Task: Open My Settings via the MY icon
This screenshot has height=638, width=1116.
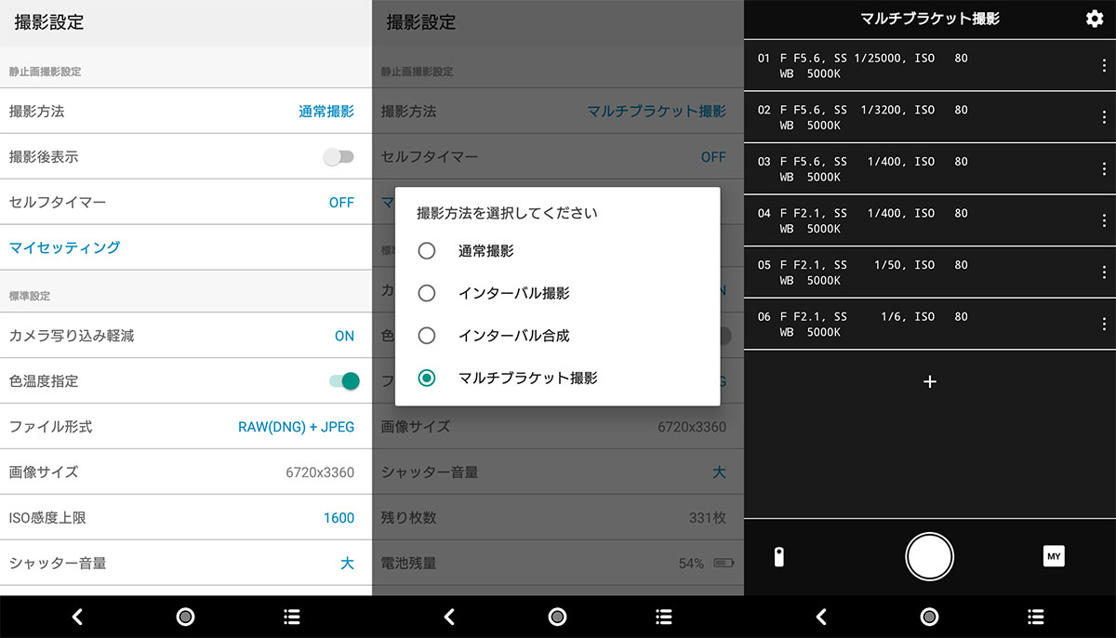Action: [1054, 556]
